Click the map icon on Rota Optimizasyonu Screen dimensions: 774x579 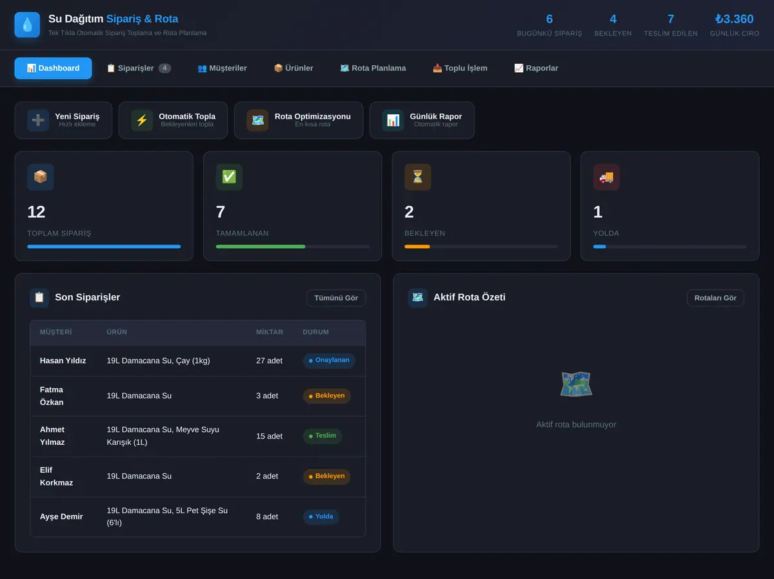tap(258, 120)
